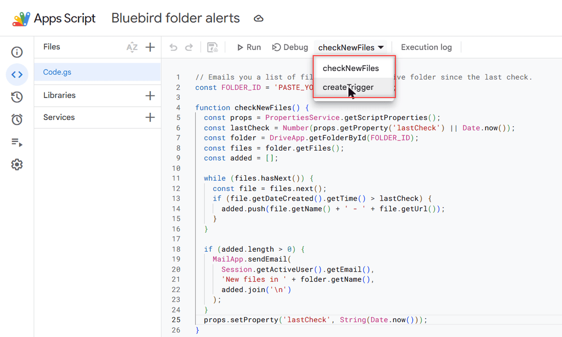The width and height of the screenshot is (562, 337).
Task: Open the project Overview info icon
Action: click(x=17, y=52)
